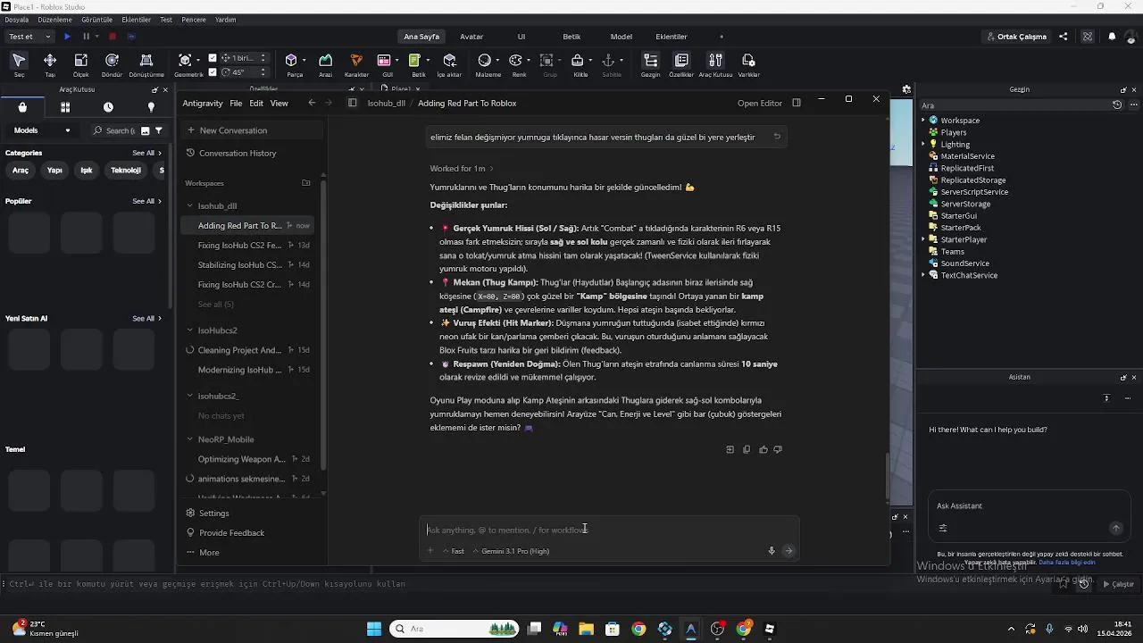Open the Varlıklar asset manager
The width and height of the screenshot is (1143, 643).
click(748, 64)
